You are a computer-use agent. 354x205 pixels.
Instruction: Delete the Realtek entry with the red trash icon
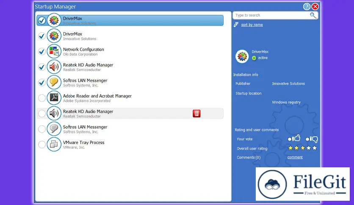pyautogui.click(x=196, y=114)
